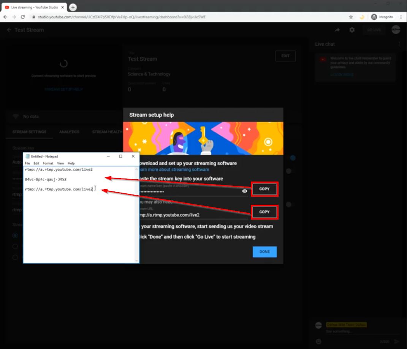Open Notepad Help menu
This screenshot has width=407, height=349.
(x=71, y=163)
